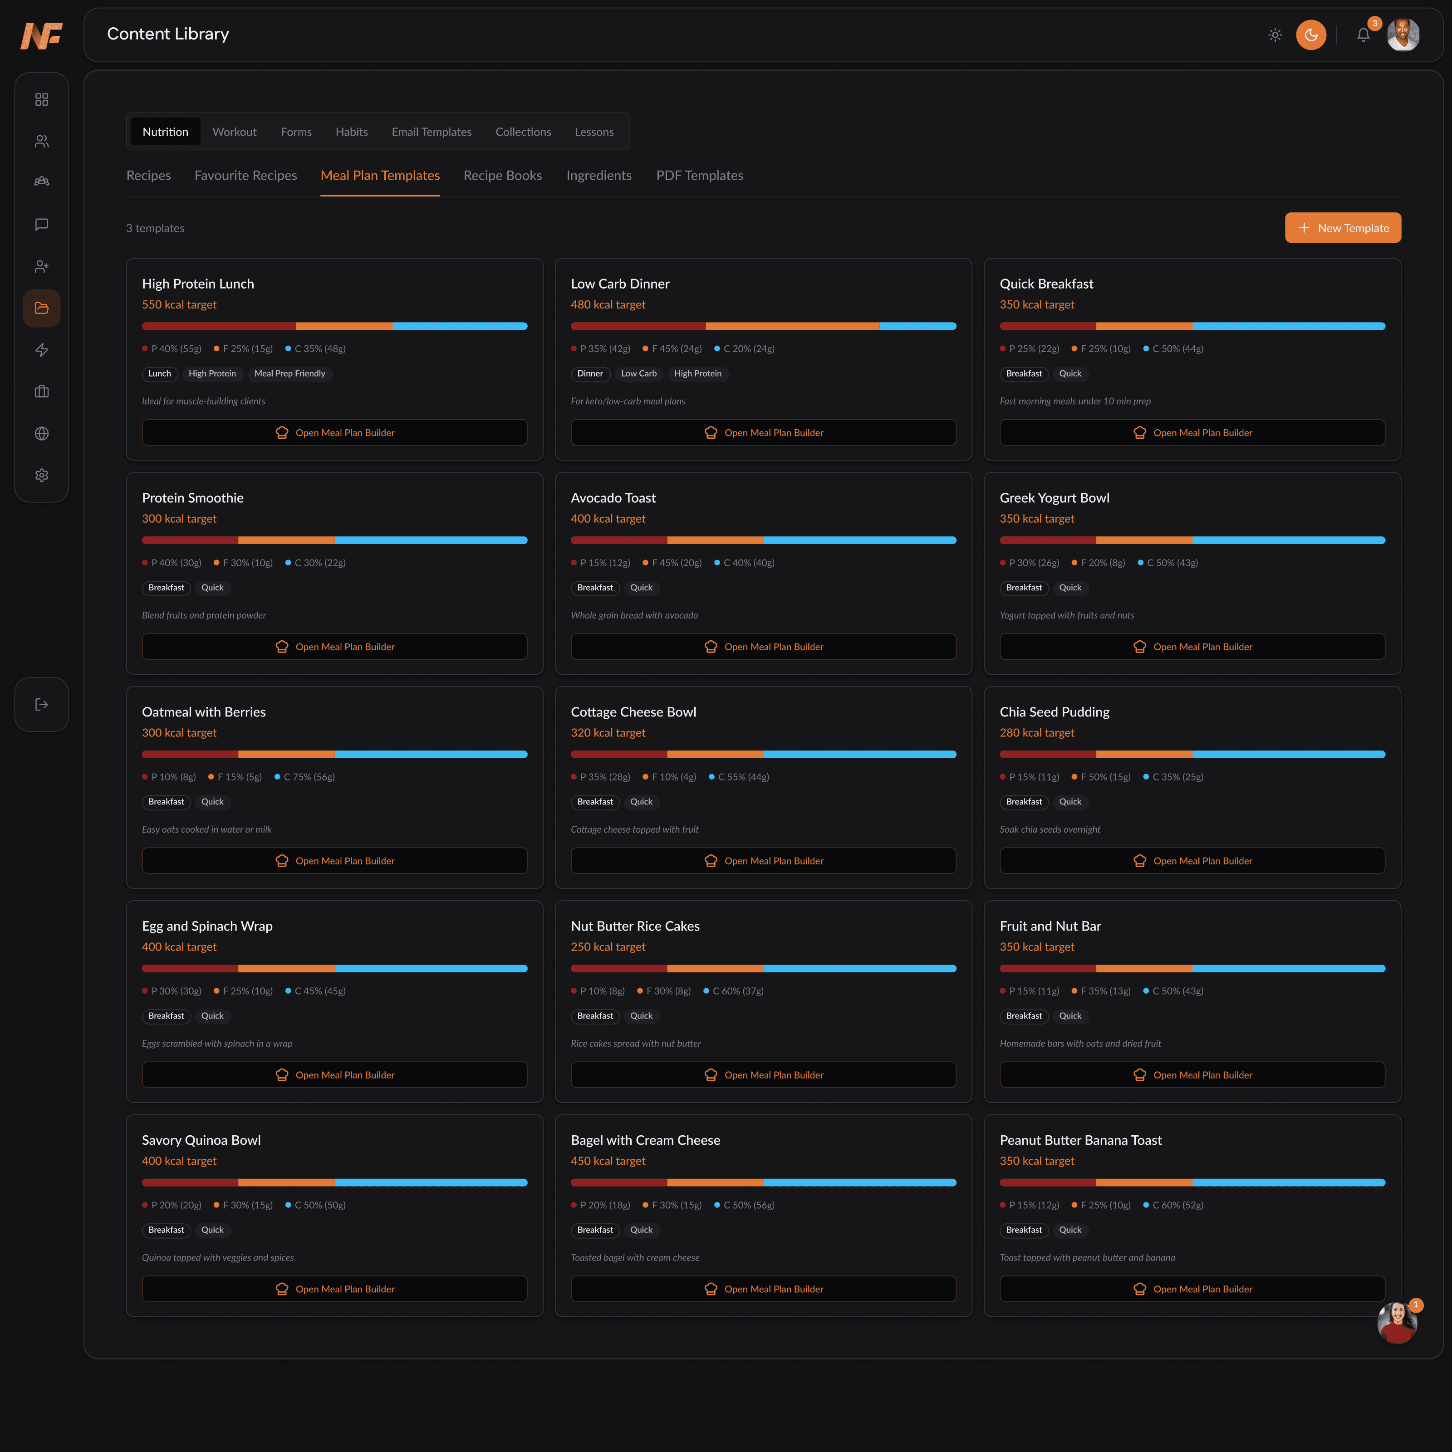
Task: Click the globe icon in sidebar
Action: coord(41,434)
